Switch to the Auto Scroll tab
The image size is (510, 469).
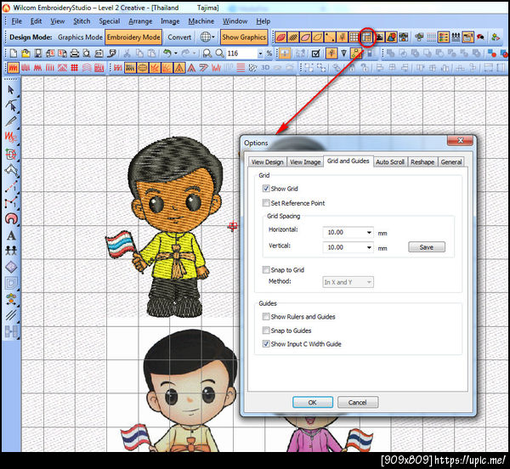(x=390, y=162)
